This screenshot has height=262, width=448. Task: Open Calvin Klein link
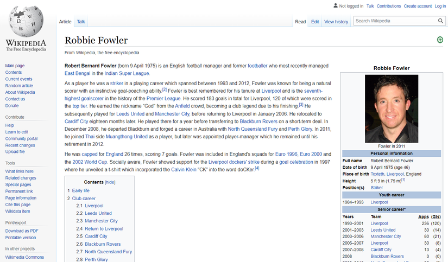pyautogui.click(x=184, y=170)
